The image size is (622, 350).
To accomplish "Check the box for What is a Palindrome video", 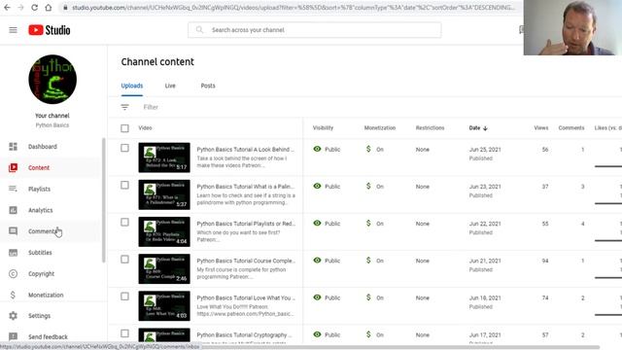I will pos(124,185).
